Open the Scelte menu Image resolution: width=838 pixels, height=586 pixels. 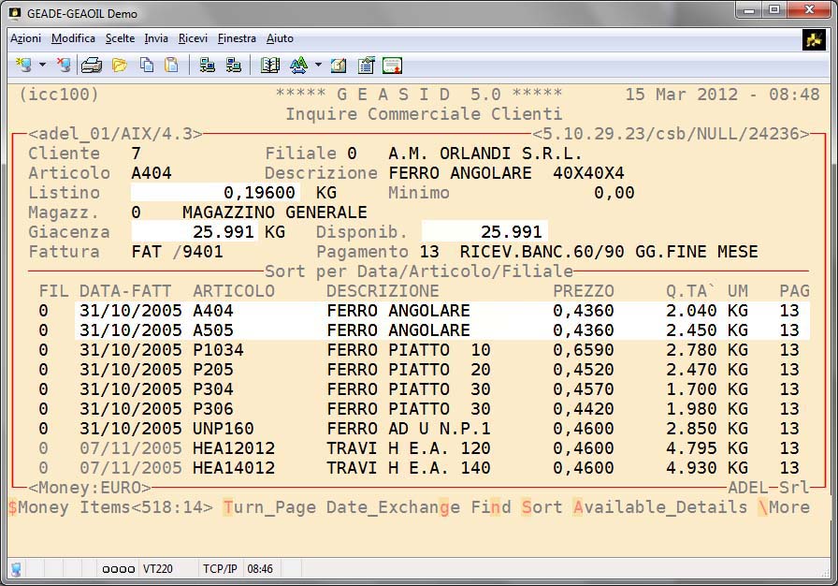(120, 38)
